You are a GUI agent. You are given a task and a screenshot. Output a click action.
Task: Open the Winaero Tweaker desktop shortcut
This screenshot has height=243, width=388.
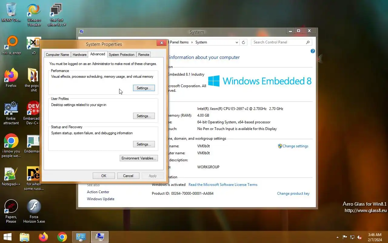[x=34, y=15]
